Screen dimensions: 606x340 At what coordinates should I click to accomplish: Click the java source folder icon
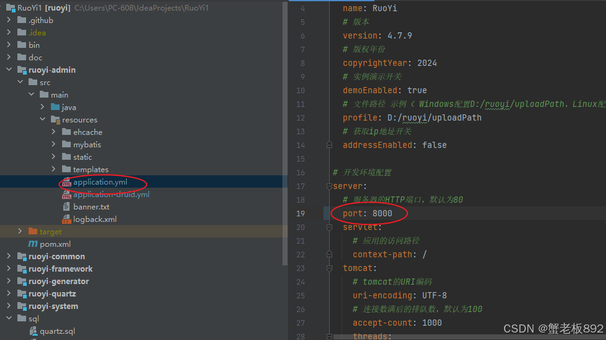tap(55, 107)
